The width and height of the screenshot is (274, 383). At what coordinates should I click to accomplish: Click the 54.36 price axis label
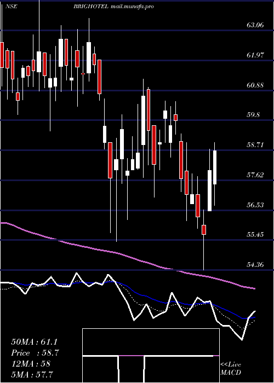pyautogui.click(x=255, y=264)
